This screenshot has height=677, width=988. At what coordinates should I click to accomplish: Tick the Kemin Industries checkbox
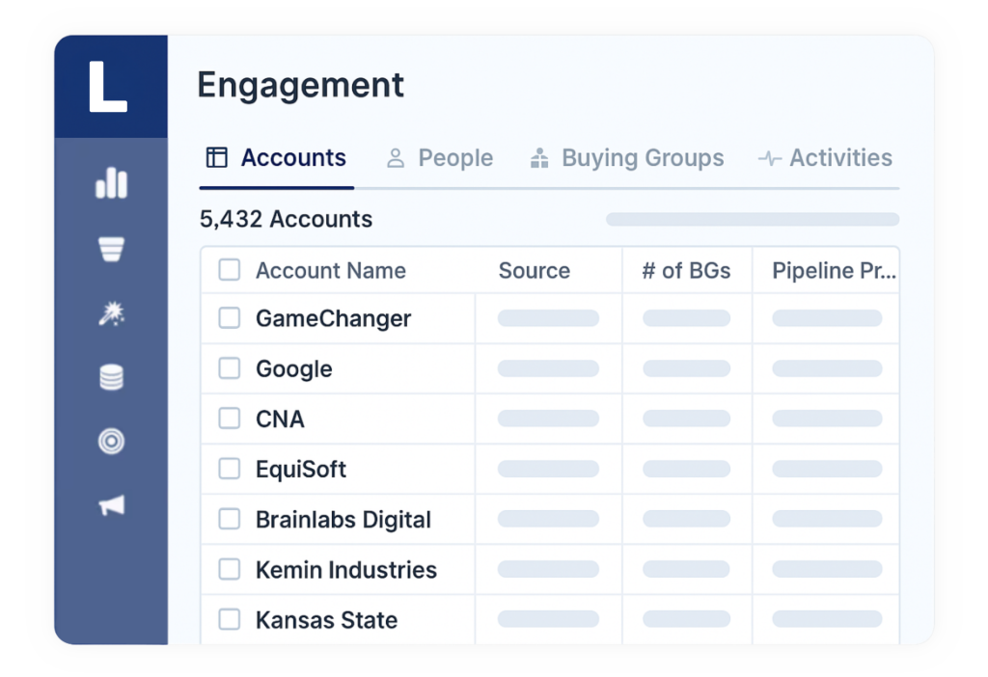(x=229, y=569)
